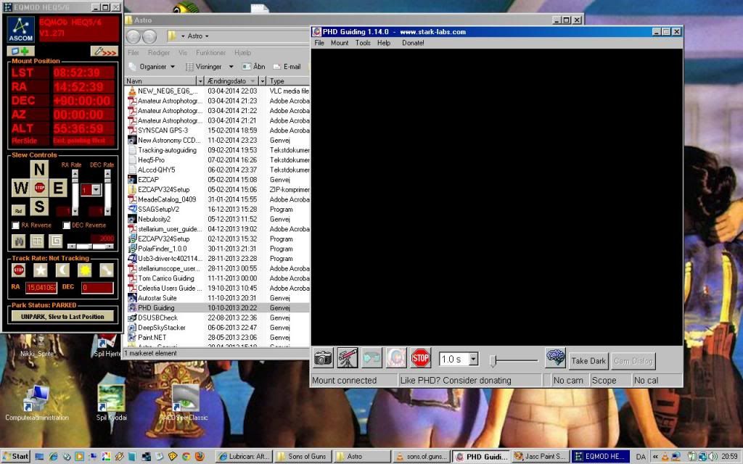
Task: Click the Forward arrow in the Astro window
Action: pyautogui.click(x=149, y=36)
